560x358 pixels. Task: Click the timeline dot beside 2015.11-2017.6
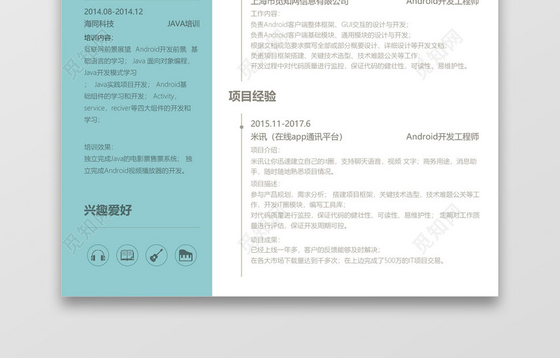(x=242, y=127)
